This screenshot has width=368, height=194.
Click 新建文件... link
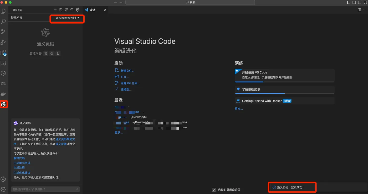coord(127,71)
